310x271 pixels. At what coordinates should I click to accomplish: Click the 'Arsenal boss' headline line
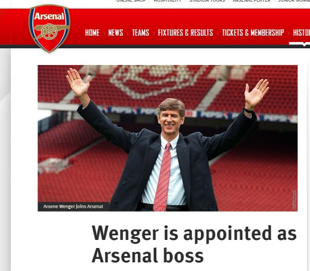click(x=148, y=255)
